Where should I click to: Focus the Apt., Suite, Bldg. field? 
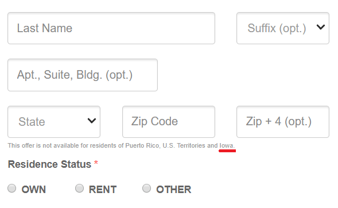click(x=83, y=75)
